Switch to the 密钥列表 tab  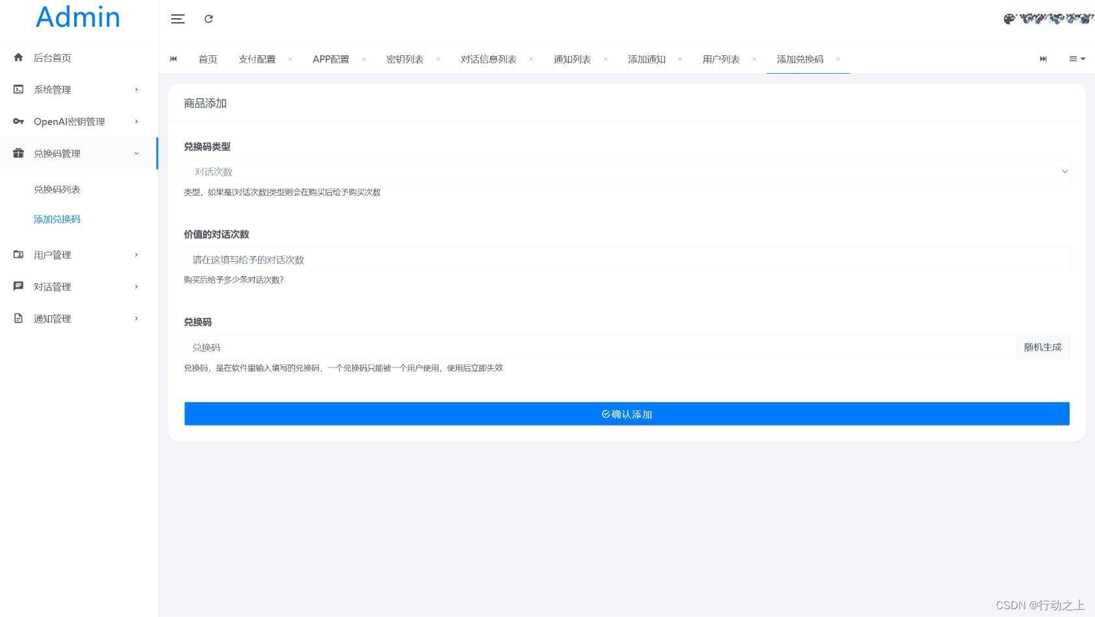(405, 59)
